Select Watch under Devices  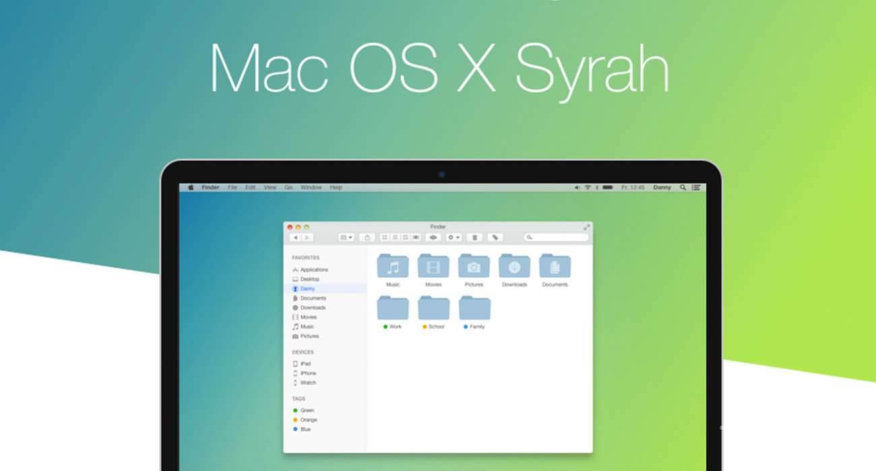tap(304, 383)
